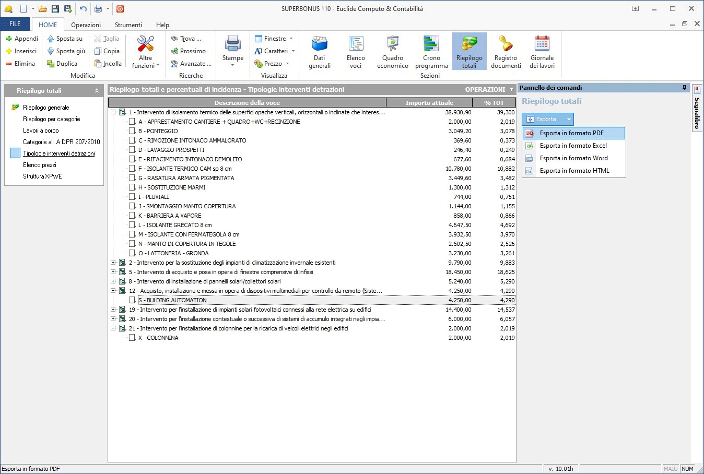
Task: Open the Elenco voci section
Action: click(x=356, y=52)
